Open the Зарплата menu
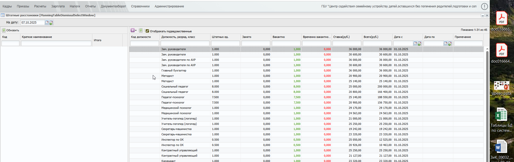 (x=58, y=6)
